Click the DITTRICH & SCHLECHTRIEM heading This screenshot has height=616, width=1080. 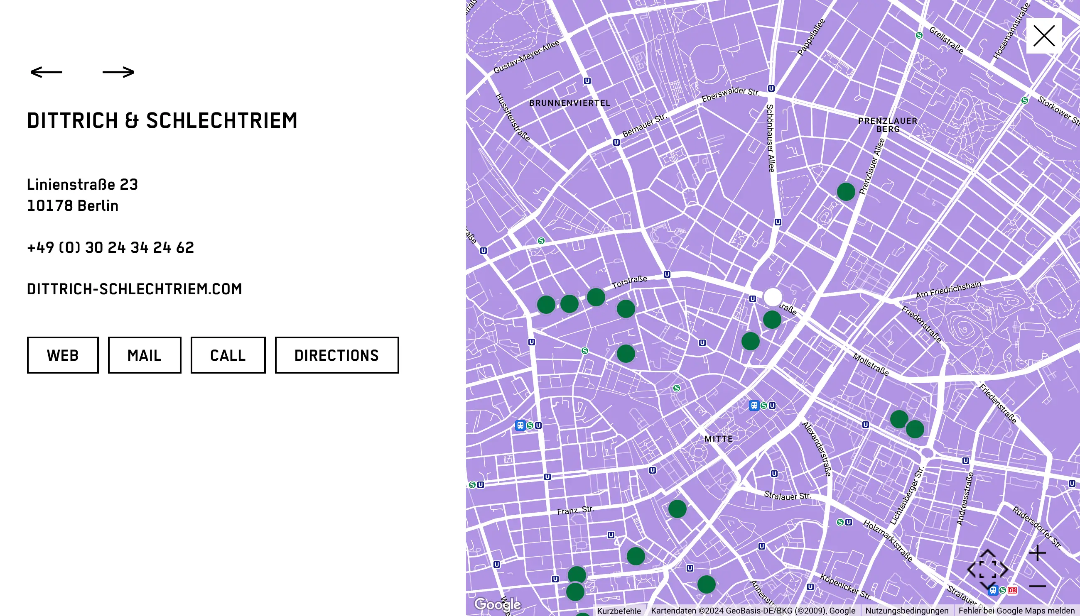tap(162, 120)
